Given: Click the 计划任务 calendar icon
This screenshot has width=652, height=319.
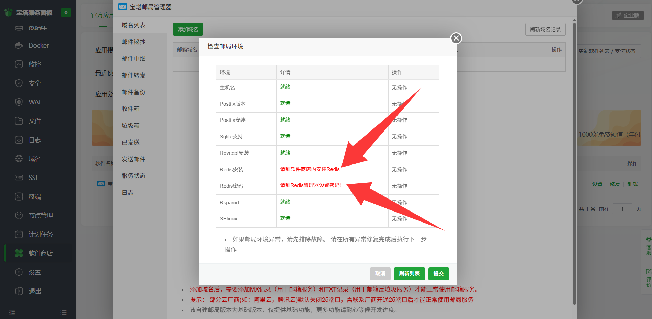Looking at the screenshot, I should click(x=19, y=234).
